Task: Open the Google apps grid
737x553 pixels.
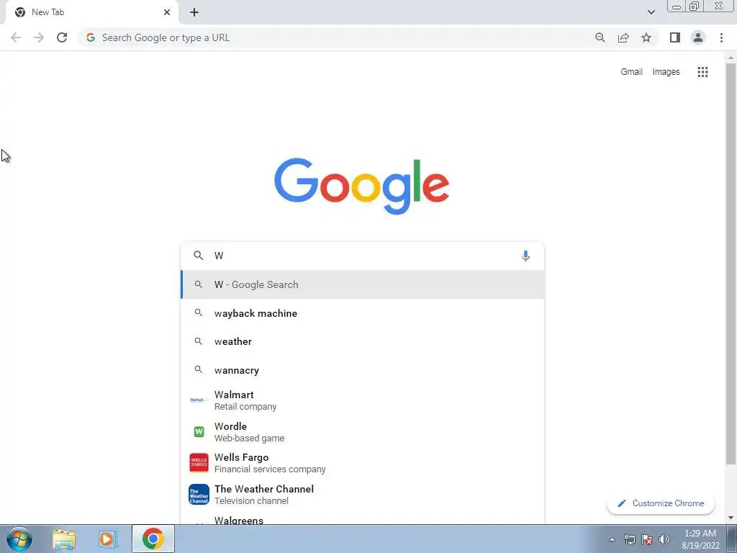Action: point(702,72)
